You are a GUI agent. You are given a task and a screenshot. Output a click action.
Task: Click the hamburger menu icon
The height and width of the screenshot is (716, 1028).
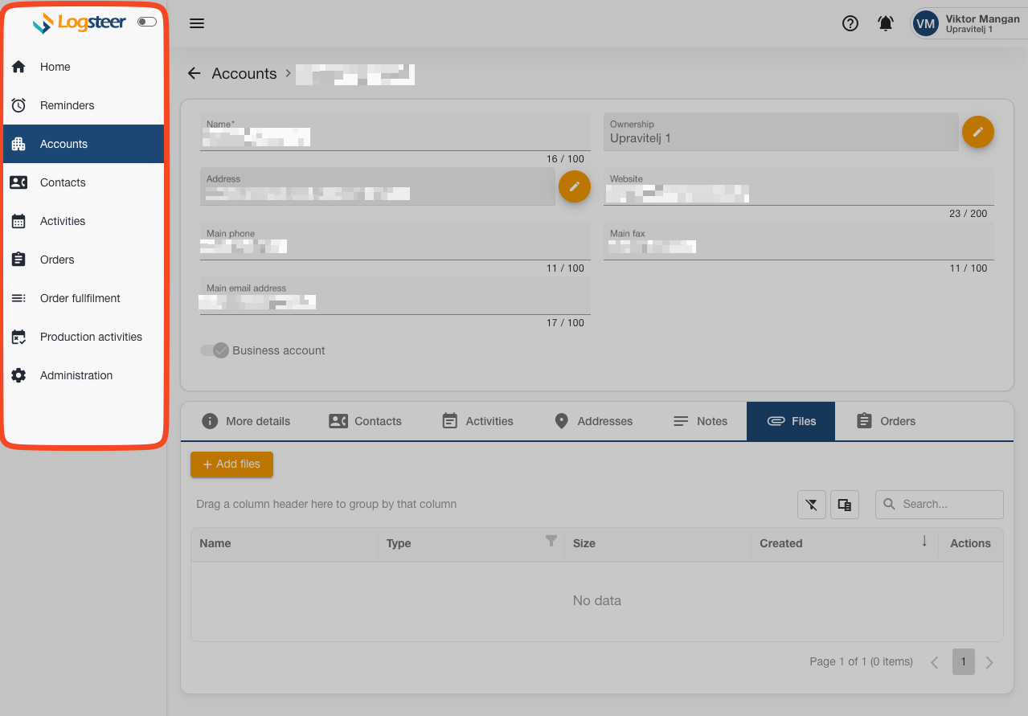(x=197, y=23)
